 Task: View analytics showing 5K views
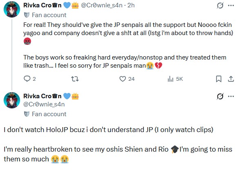(x=175, y=79)
